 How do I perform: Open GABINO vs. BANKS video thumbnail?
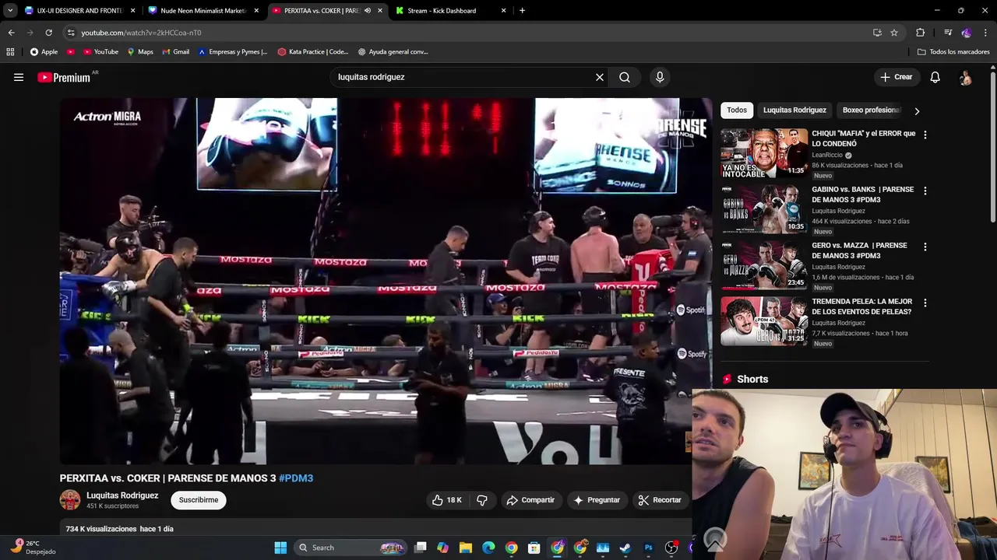pos(764,209)
